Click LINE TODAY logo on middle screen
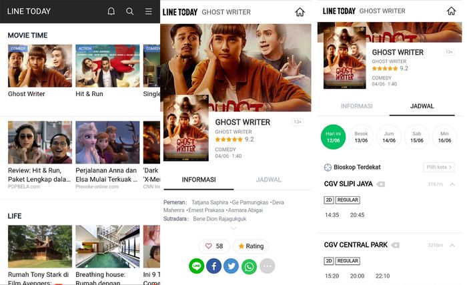This screenshot has width=467, height=285. pos(180,12)
